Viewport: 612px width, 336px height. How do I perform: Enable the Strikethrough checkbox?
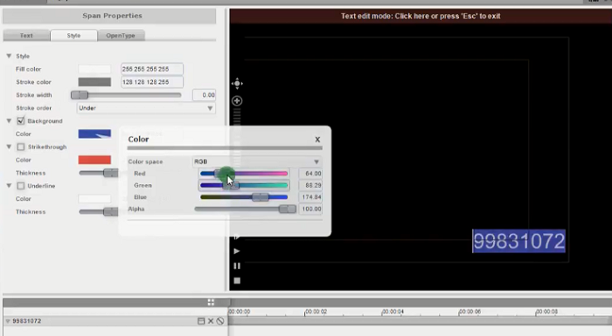(x=21, y=147)
